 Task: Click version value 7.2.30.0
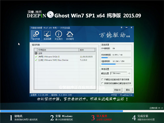coord(84,60)
